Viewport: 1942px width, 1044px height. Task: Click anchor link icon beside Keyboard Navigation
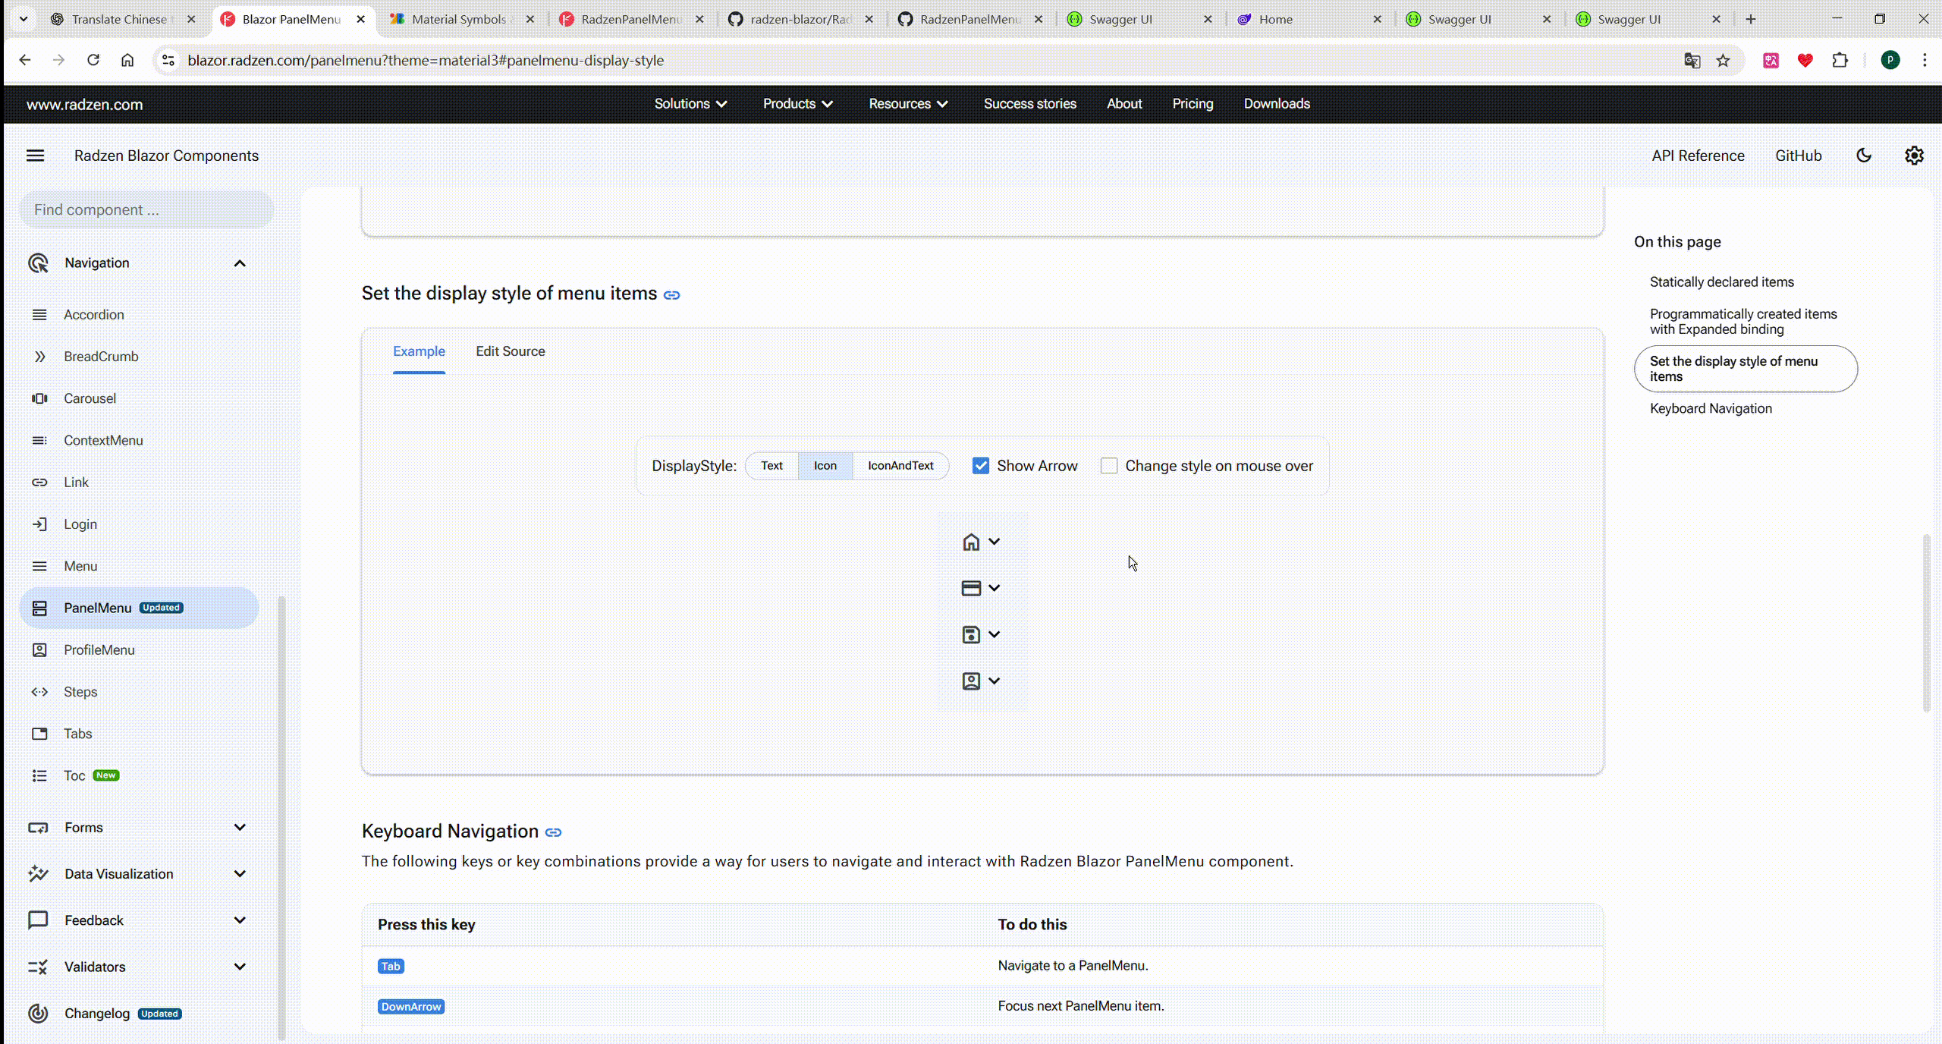pos(554,832)
